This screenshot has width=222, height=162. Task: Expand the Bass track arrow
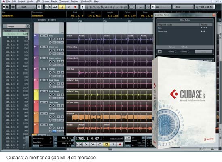tap(35, 124)
